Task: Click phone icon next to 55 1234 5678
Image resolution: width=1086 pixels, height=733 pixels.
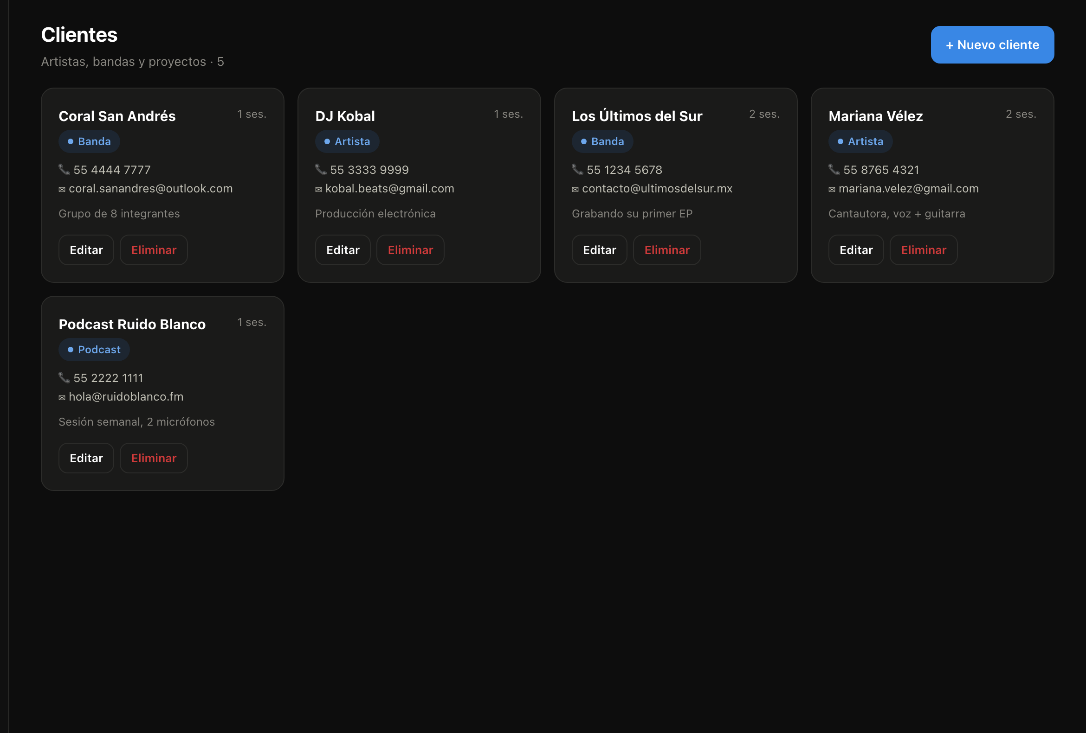Action: pos(578,170)
